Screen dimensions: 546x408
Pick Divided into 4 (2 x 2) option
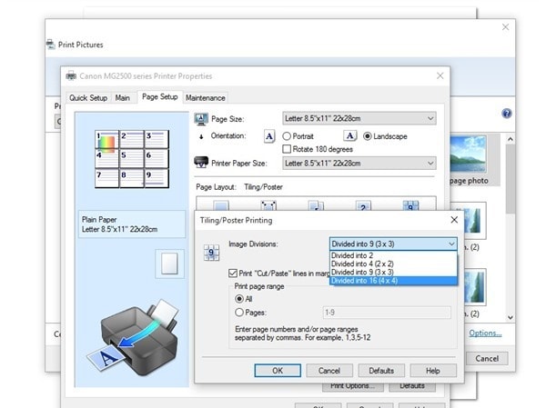[393, 264]
